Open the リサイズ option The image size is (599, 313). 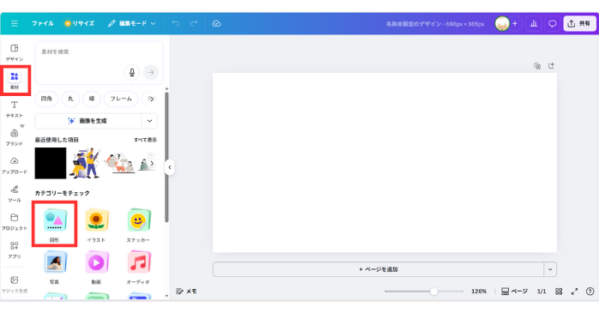[x=79, y=24]
